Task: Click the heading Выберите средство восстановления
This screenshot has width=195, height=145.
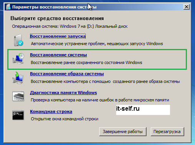Action: pyautogui.click(x=57, y=19)
